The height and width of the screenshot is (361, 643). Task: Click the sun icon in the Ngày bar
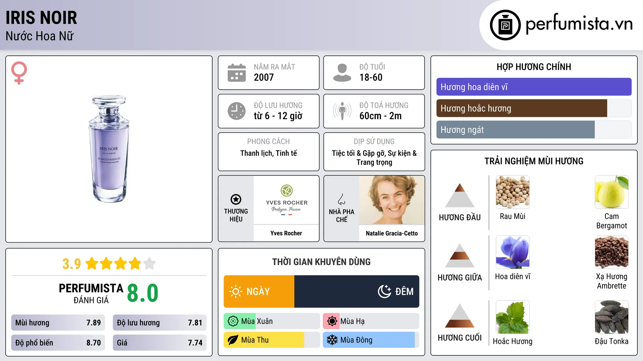coord(235,291)
